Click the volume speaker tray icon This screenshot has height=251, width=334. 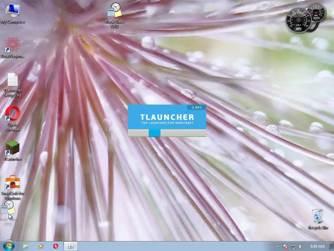301,246
